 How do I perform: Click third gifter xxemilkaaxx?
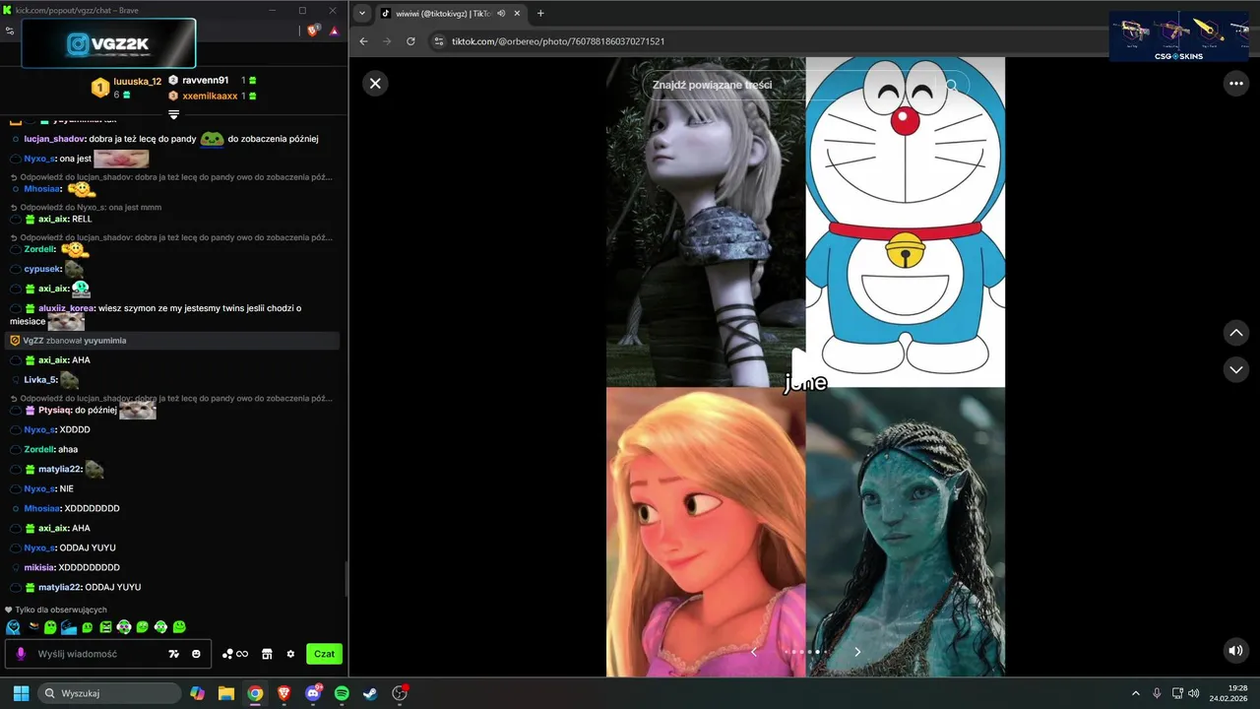coord(210,96)
